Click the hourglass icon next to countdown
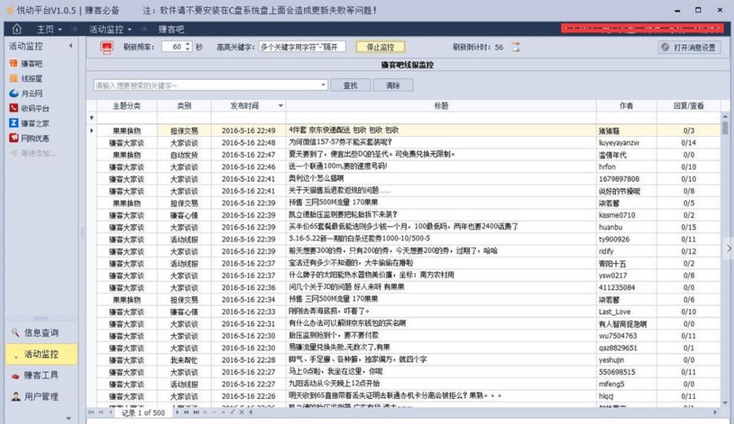Viewport: 734px width, 424px height. point(515,46)
